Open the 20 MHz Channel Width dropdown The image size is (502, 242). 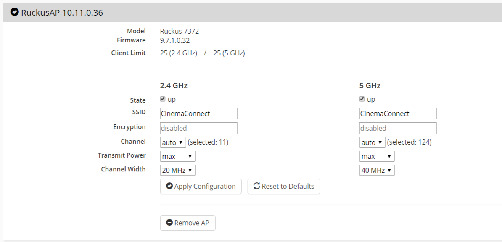pyautogui.click(x=177, y=170)
